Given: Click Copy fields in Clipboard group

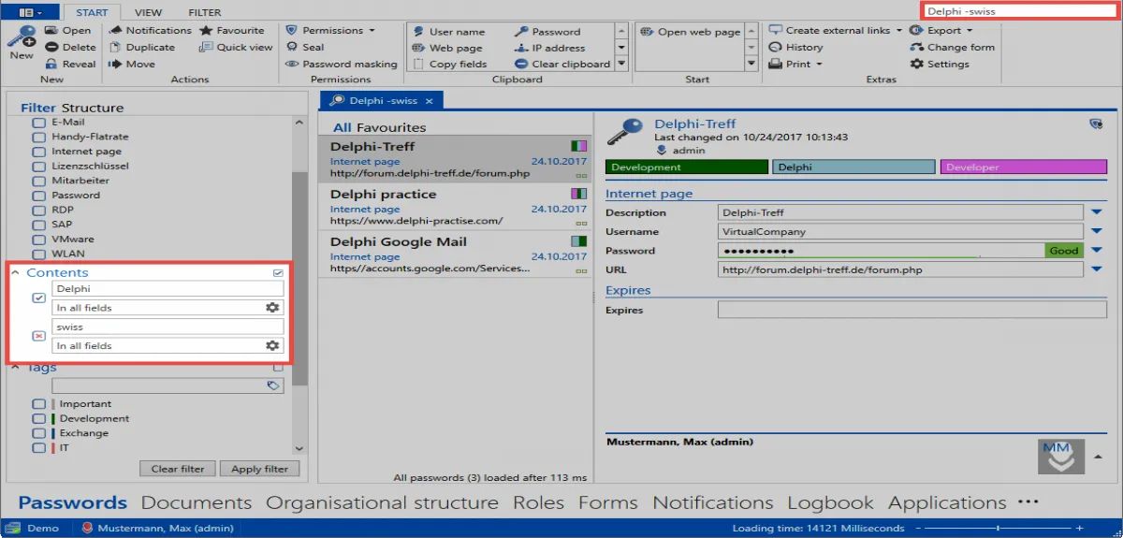Looking at the screenshot, I should click(449, 65).
